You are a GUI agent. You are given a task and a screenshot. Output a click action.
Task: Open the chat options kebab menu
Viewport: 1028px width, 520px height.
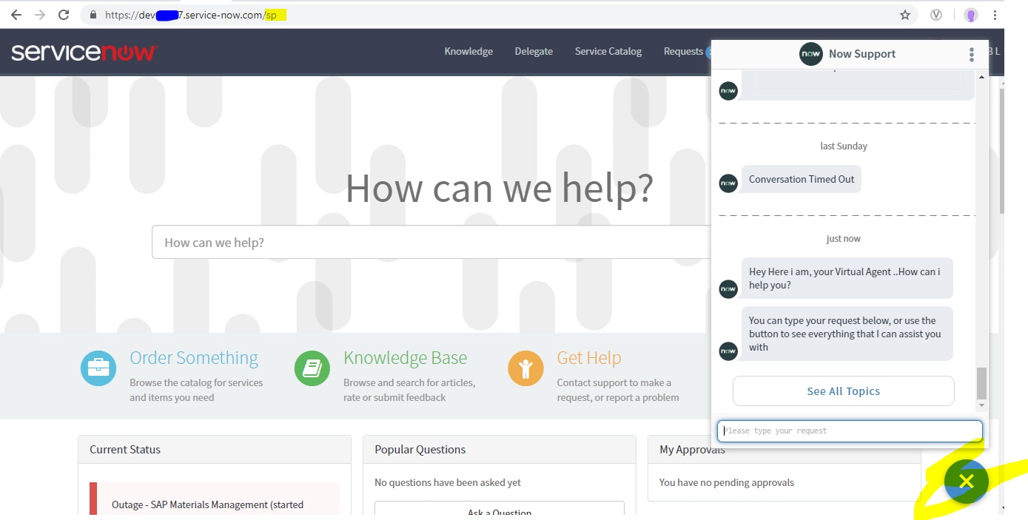pyautogui.click(x=971, y=53)
